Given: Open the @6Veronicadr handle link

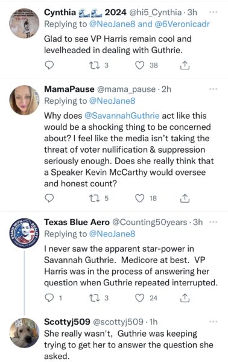Looking at the screenshot, I should point(182,24).
